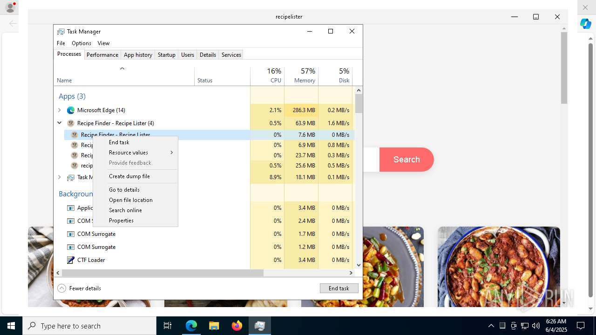Click End task button at bottom right
The width and height of the screenshot is (596, 335).
[339, 288]
